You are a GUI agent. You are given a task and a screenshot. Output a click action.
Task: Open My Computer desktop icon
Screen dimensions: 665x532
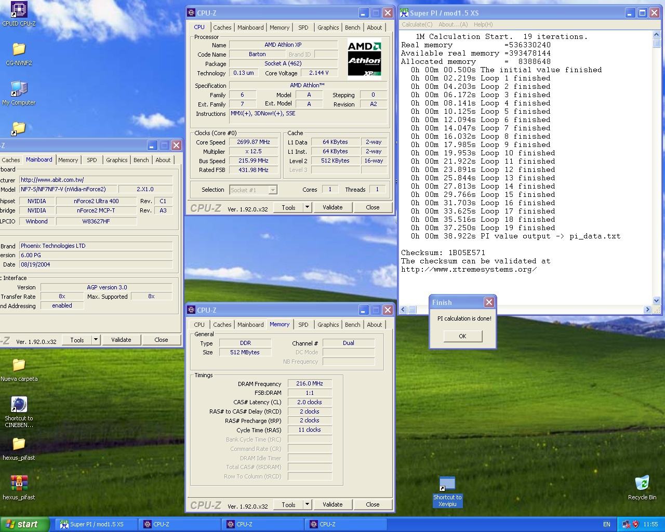19,89
